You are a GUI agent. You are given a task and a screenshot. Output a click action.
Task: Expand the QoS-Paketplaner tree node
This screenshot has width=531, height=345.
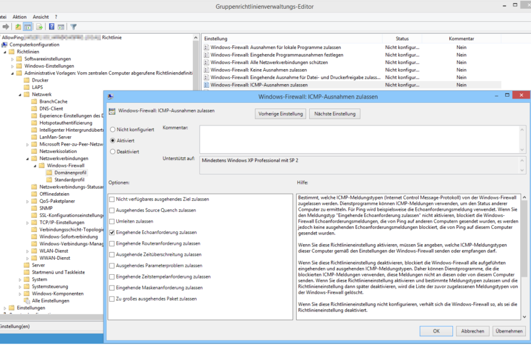click(28, 201)
